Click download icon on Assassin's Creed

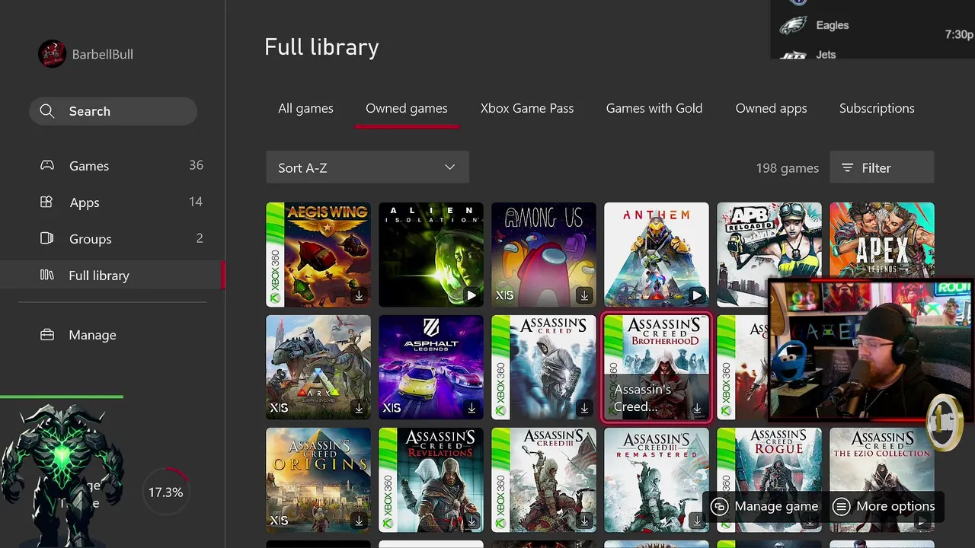(x=584, y=408)
